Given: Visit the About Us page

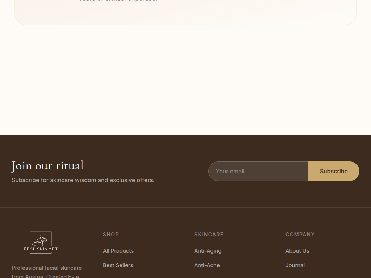Looking at the screenshot, I should [297, 251].
